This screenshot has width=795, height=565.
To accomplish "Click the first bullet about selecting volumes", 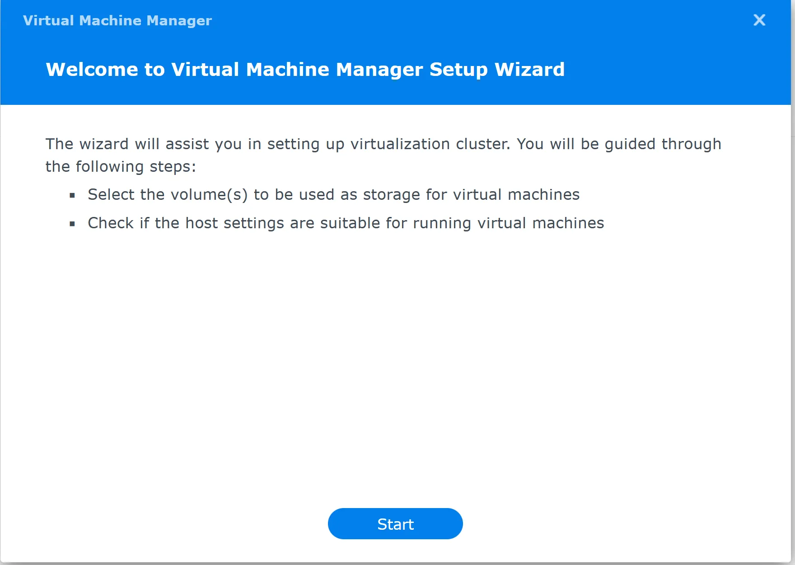I will [333, 194].
